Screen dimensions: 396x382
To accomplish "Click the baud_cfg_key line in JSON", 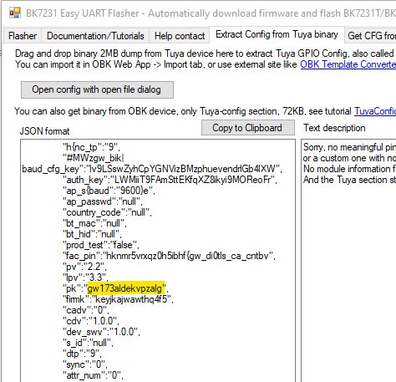I will click(152, 169).
